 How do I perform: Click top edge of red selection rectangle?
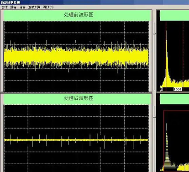click(176, 111)
